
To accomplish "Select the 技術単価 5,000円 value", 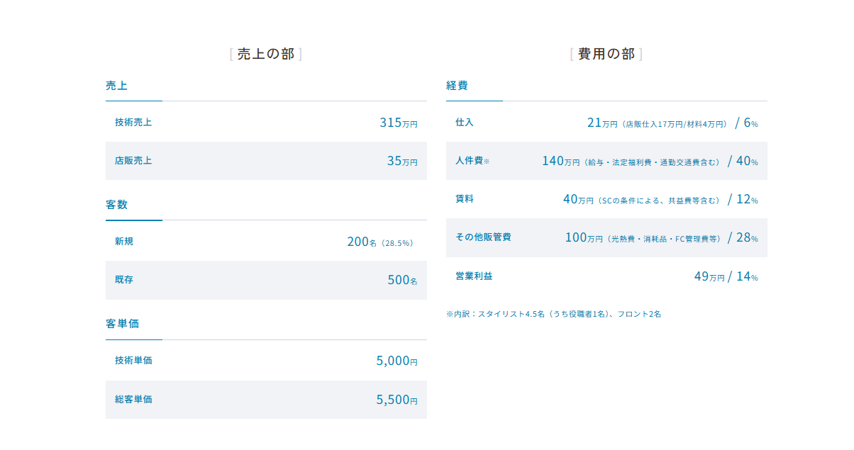I will coord(396,361).
